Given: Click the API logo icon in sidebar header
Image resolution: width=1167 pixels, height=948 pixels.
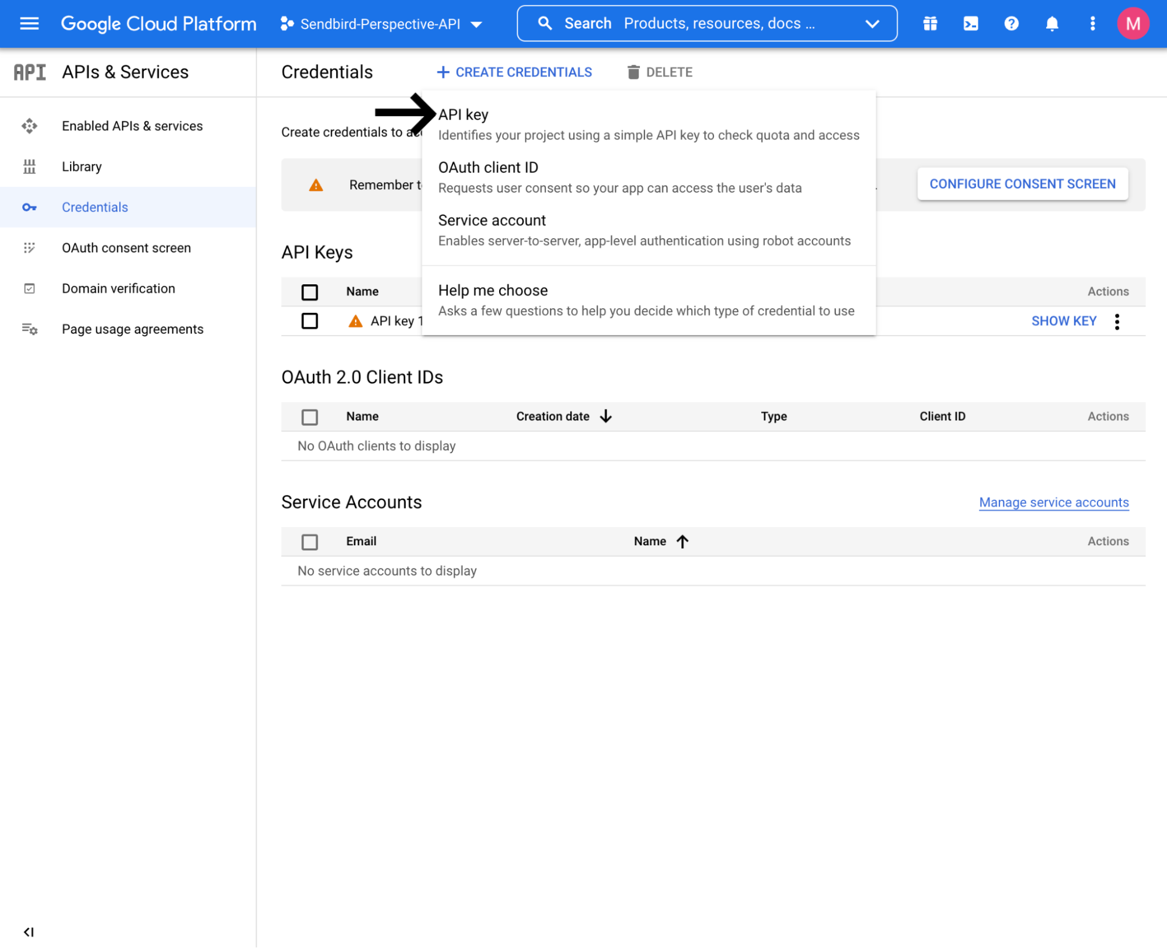Looking at the screenshot, I should pos(30,72).
